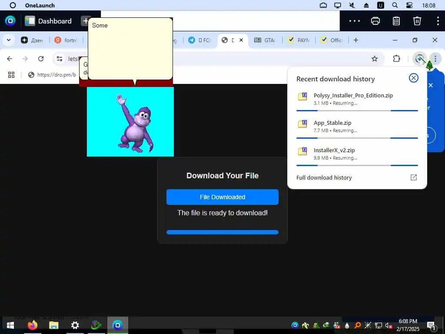Switch to the GTA browser tab
The height and width of the screenshot is (334, 445).
265,40
